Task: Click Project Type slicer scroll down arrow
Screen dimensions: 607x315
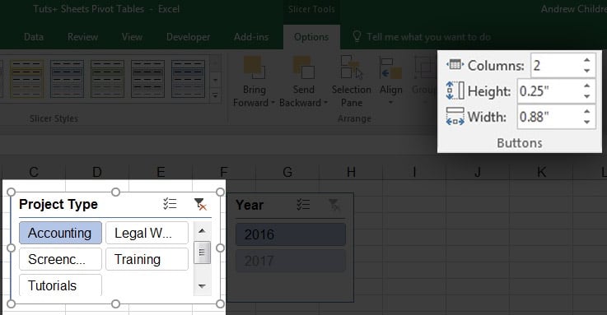Action: [x=202, y=286]
